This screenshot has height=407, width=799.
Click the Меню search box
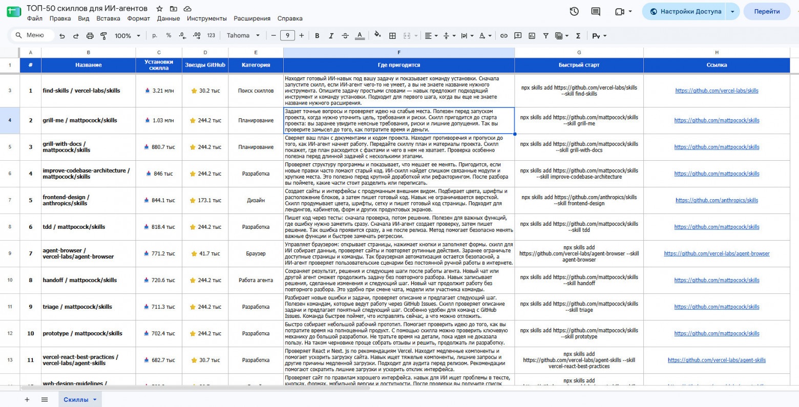32,35
